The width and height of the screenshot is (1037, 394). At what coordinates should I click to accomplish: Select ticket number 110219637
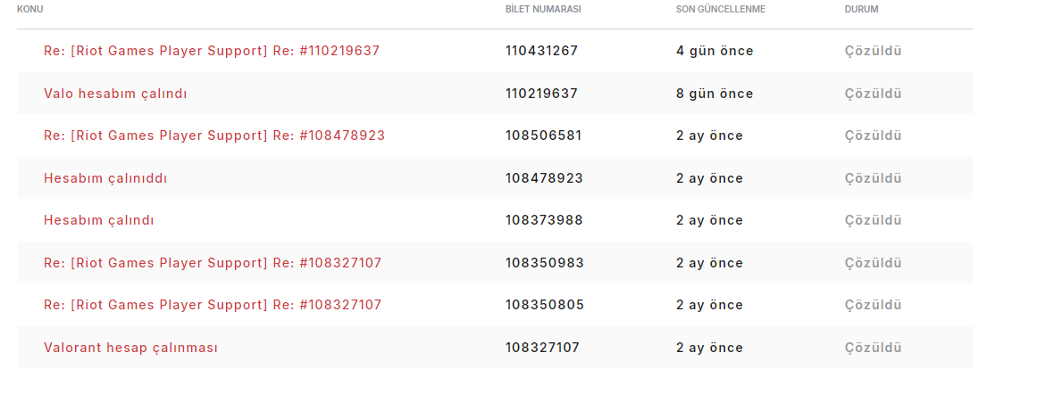coord(541,94)
